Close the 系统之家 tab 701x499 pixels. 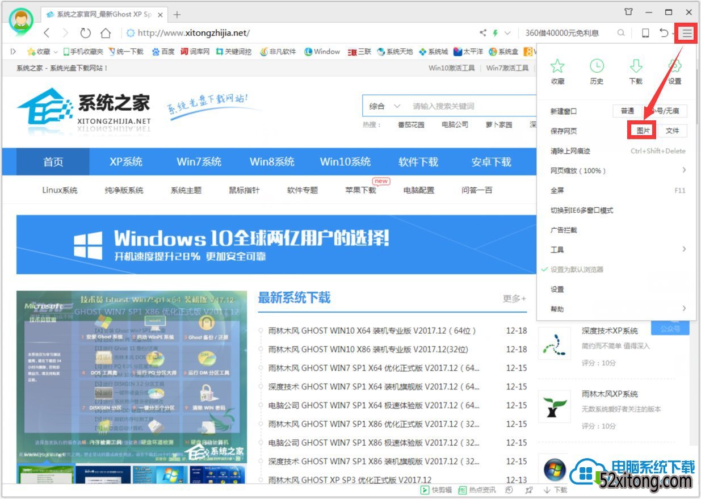click(161, 14)
